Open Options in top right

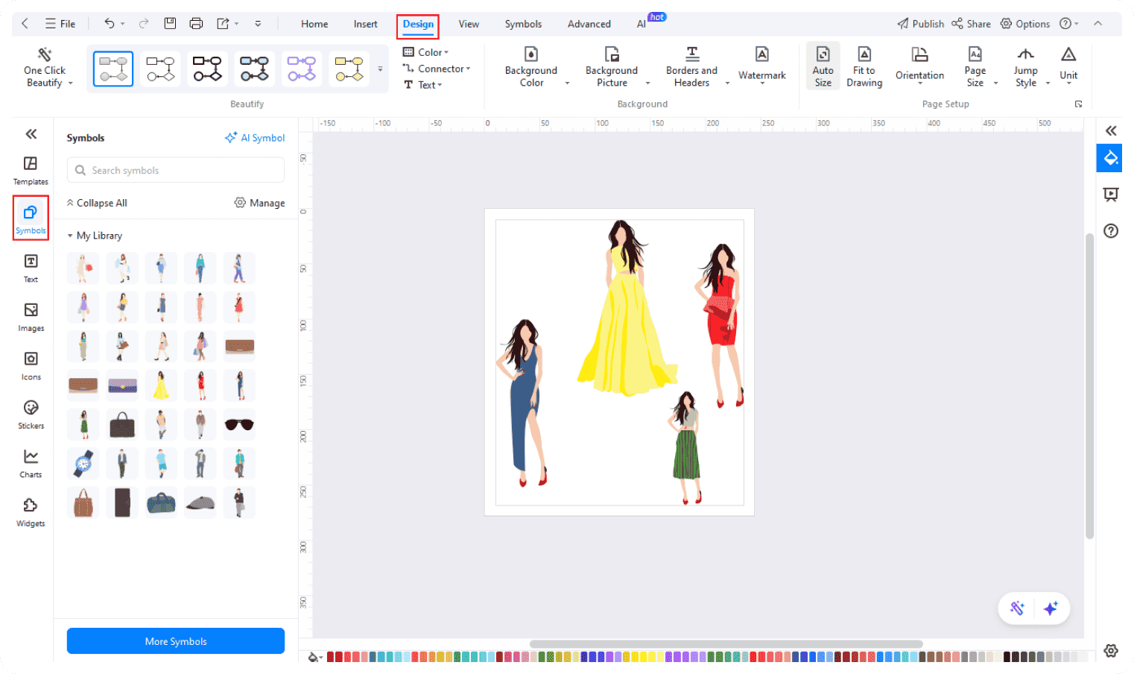click(x=1024, y=24)
